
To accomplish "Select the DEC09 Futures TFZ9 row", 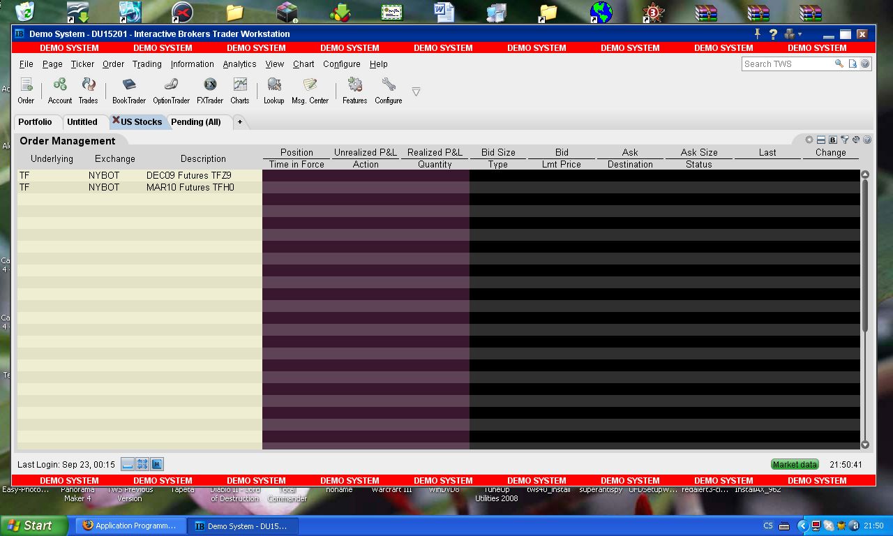I will 439,175.
